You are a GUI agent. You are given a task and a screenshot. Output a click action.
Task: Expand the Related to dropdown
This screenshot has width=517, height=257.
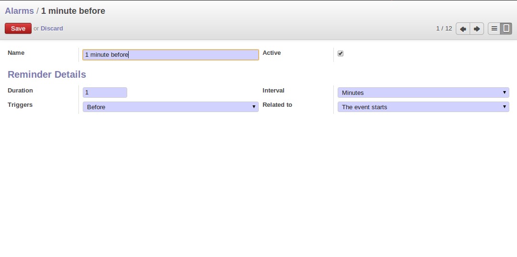point(423,107)
